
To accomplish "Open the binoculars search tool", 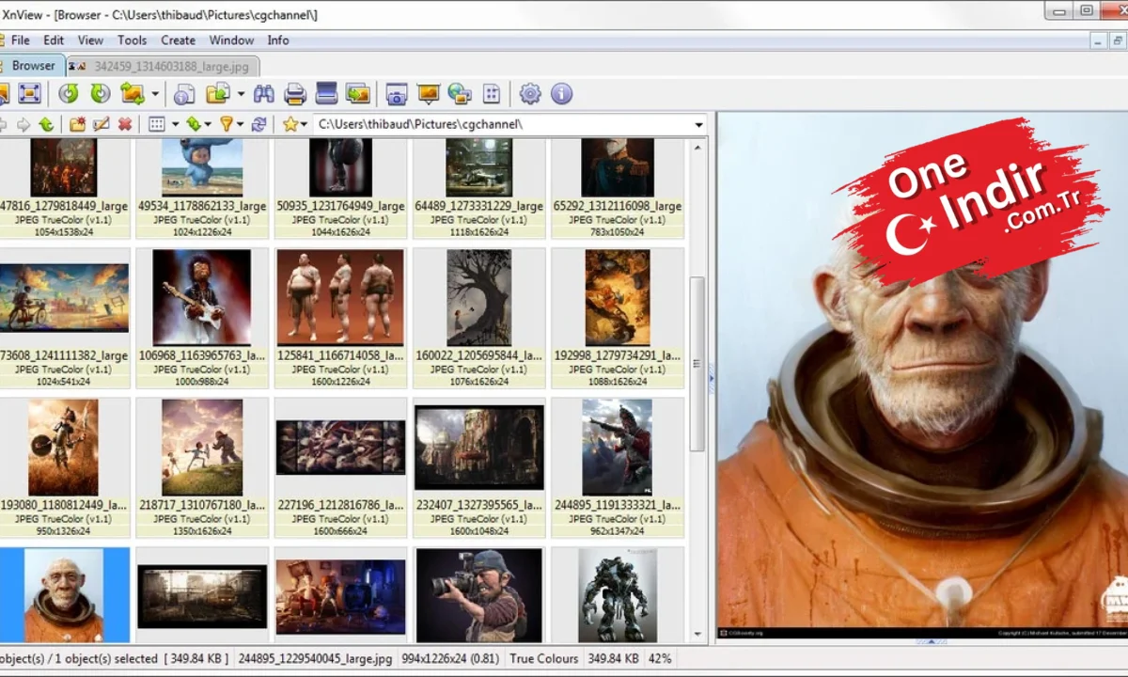I will tap(264, 93).
